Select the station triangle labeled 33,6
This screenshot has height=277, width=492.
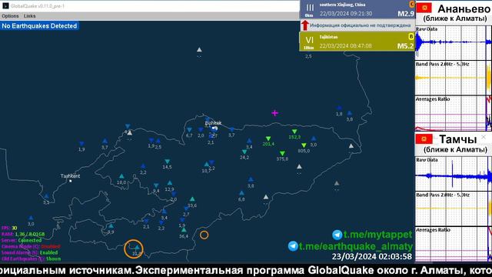192,199
